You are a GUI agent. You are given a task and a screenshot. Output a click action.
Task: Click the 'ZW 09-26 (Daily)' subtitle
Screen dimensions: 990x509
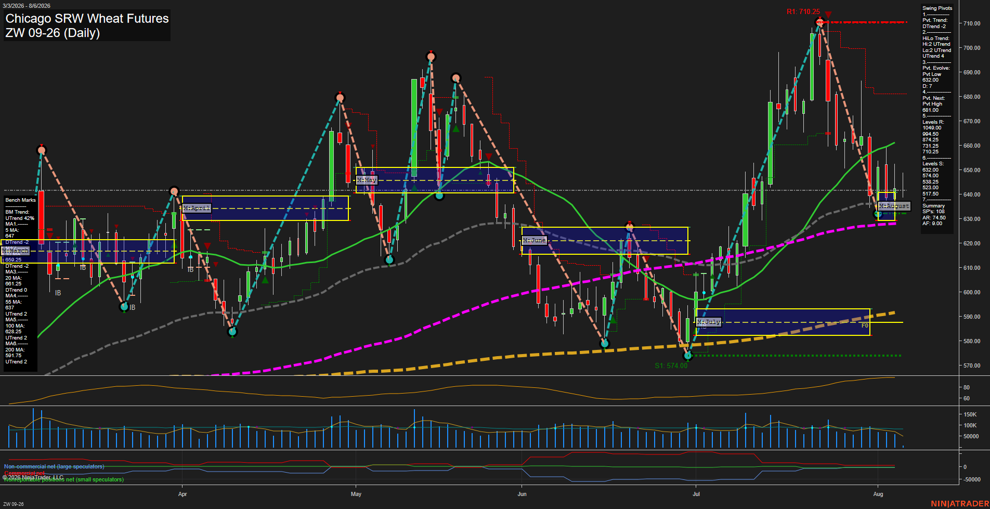point(53,33)
